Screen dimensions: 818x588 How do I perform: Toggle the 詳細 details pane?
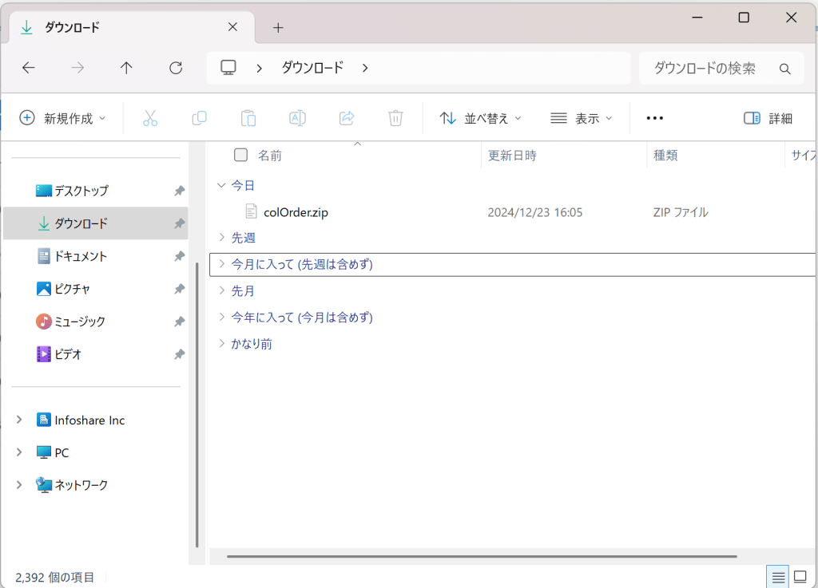point(768,118)
